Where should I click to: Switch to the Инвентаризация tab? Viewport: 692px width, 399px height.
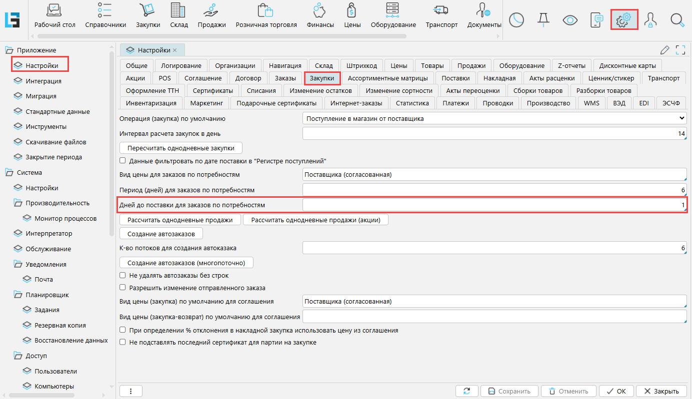coord(151,103)
